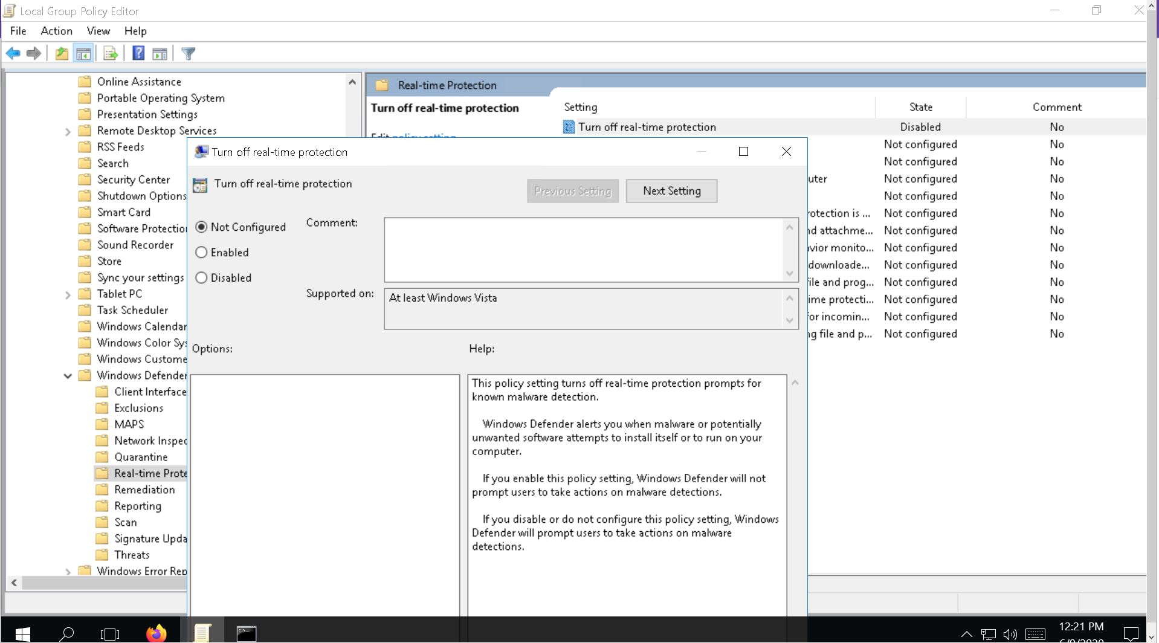Choose the Not Configured option
1159x643 pixels.
[202, 227]
